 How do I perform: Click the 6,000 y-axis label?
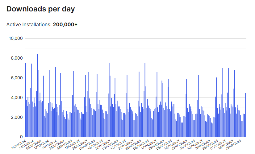point(16,78)
